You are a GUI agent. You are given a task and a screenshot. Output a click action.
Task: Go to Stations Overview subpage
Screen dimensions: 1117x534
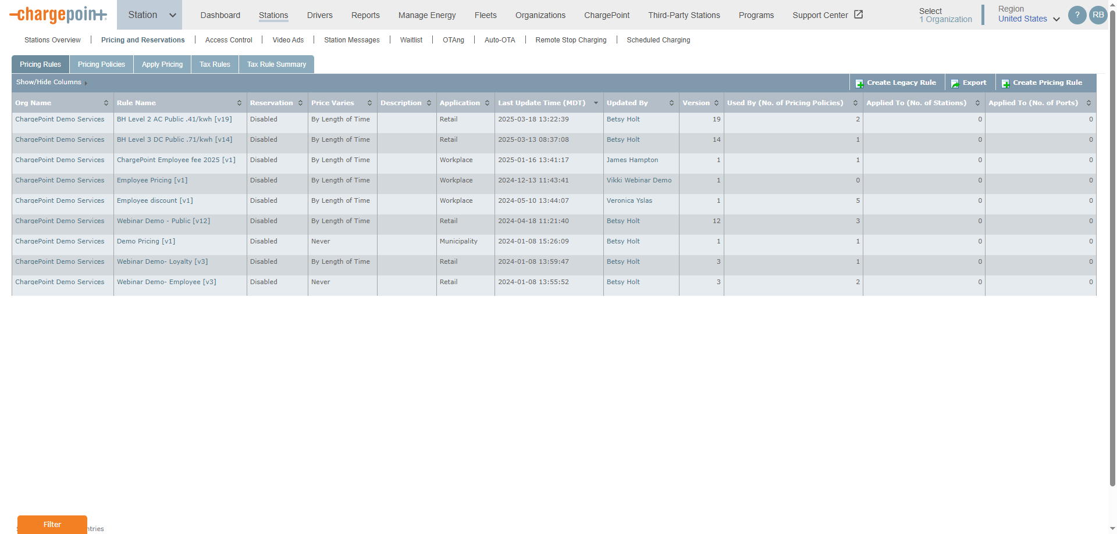click(x=52, y=40)
